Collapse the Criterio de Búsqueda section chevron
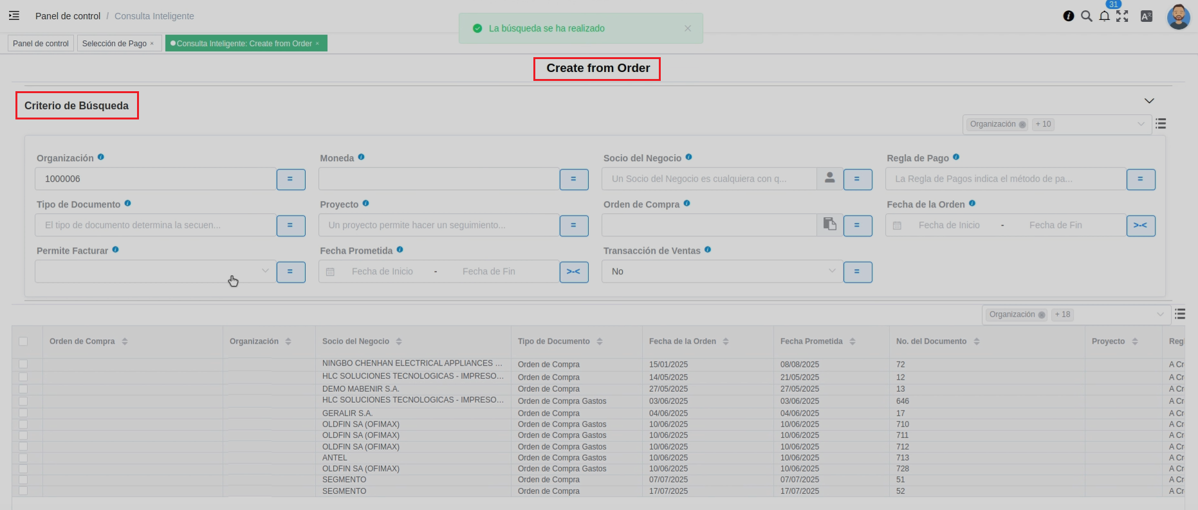The image size is (1198, 510). [x=1149, y=101]
